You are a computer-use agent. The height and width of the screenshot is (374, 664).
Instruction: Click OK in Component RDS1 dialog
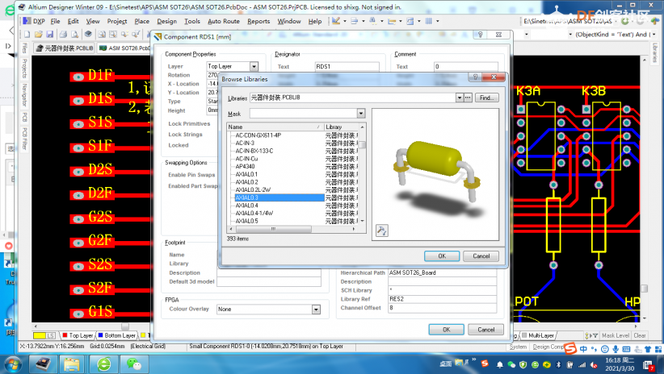point(447,329)
